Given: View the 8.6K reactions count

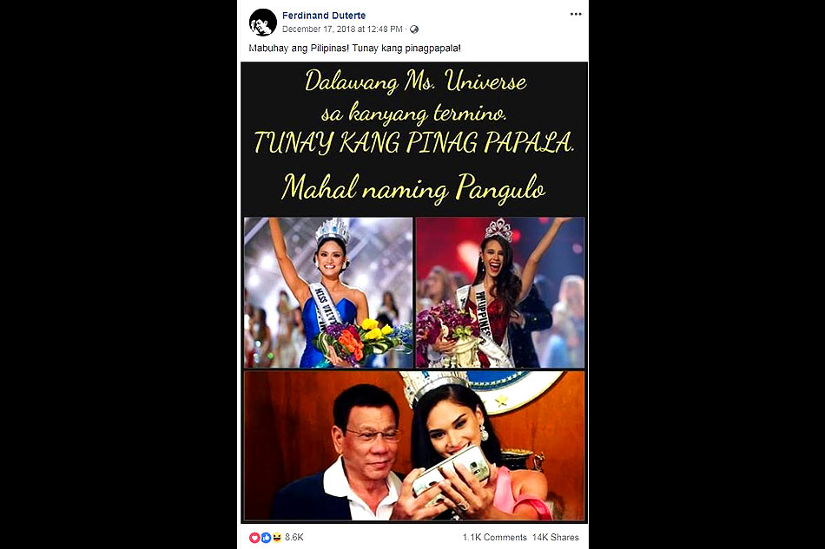Looking at the screenshot, I should click(x=294, y=538).
